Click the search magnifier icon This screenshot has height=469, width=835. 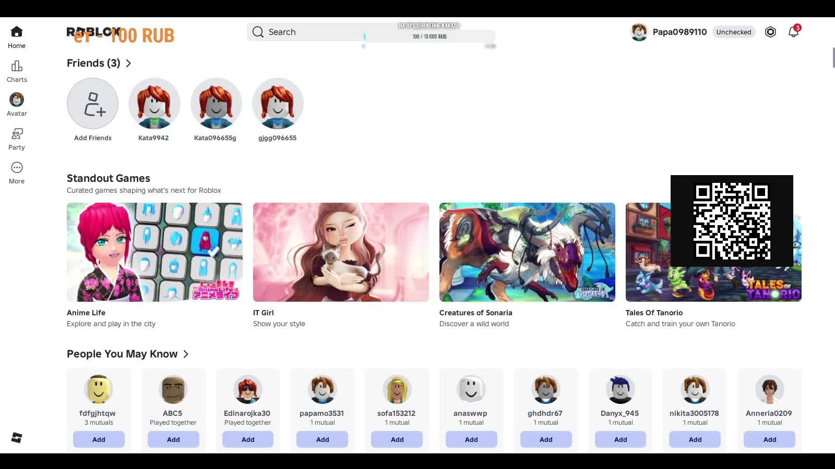coord(258,32)
